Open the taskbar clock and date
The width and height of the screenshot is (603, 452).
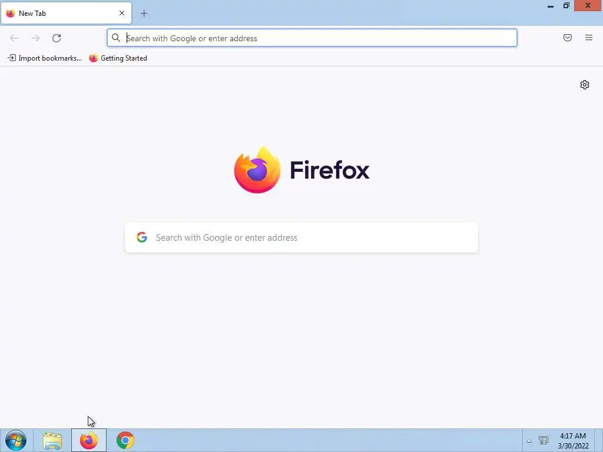click(573, 441)
